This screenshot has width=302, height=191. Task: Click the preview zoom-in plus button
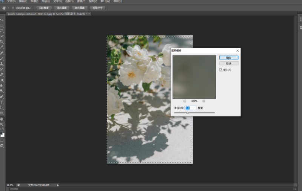[204, 101]
